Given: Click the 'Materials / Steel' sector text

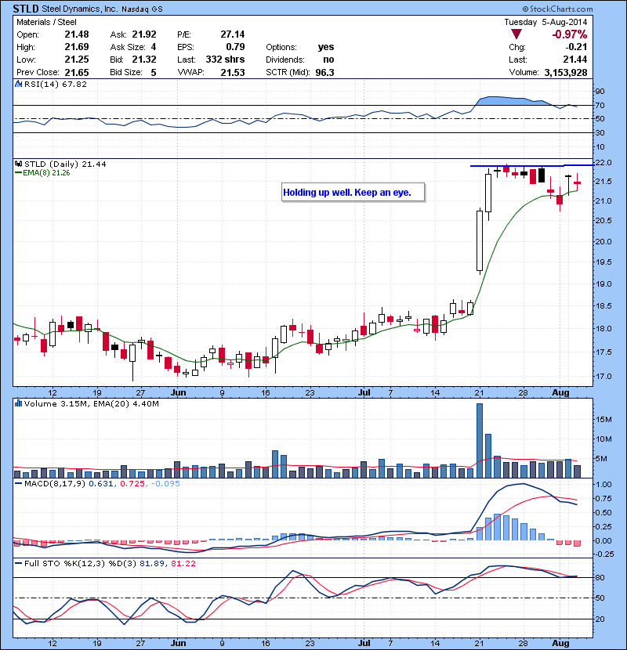Looking at the screenshot, I should [46, 22].
